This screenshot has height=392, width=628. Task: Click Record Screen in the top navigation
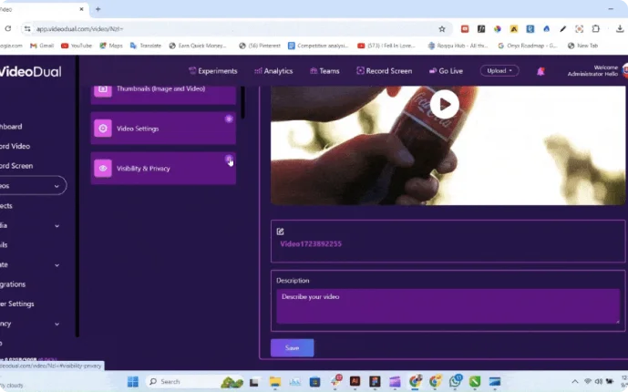point(384,71)
